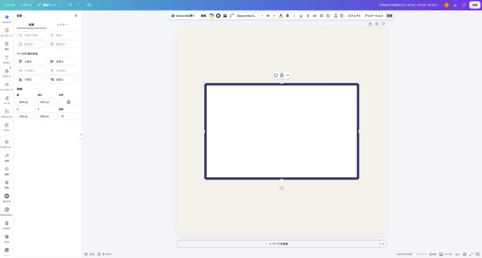Open the テンプレート (Templates) sidebar panel
This screenshot has height=258, width=482.
tap(7, 32)
